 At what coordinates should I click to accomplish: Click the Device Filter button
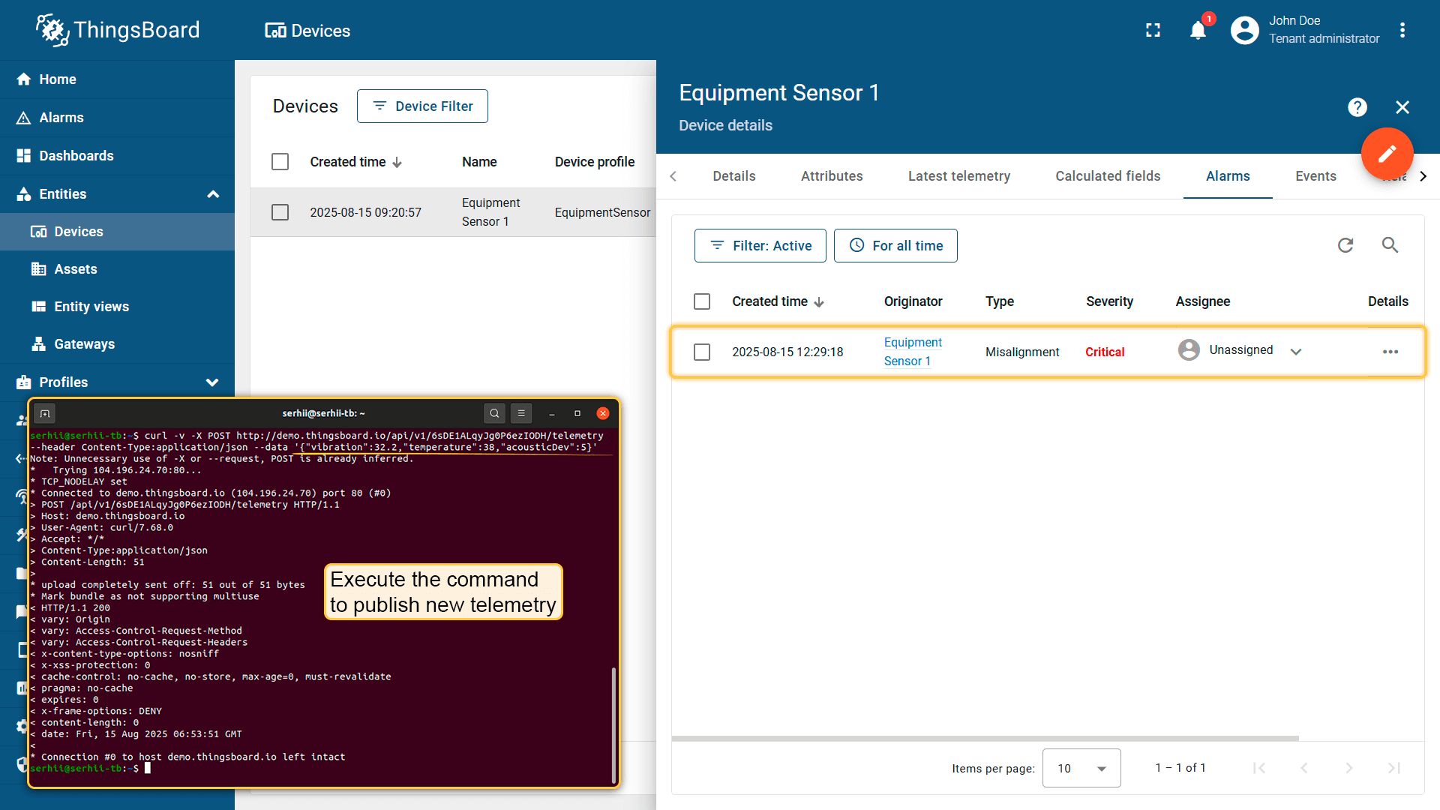pyautogui.click(x=422, y=106)
